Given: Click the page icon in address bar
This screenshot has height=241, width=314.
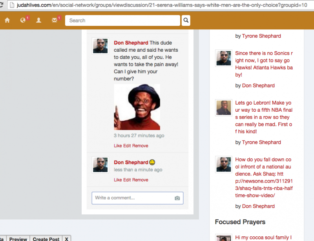Looking at the screenshot, I should click(x=12, y=5).
